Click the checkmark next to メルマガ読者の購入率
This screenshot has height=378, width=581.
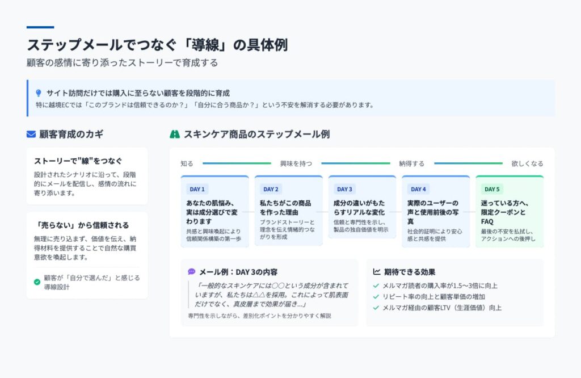tap(376, 285)
